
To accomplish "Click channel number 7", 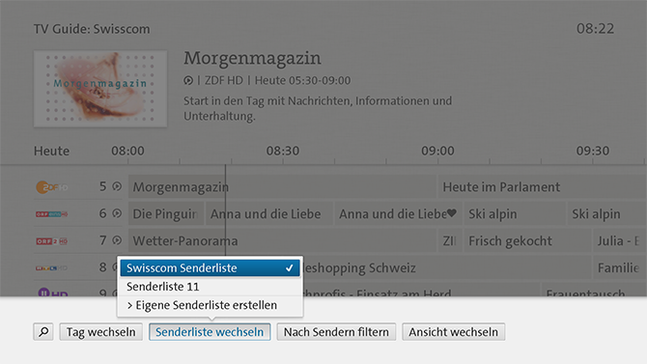I will click(102, 240).
